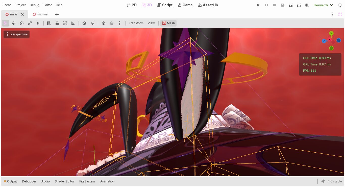The image size is (345, 187).
Task: Stop the running project
Action: tap(275, 5)
